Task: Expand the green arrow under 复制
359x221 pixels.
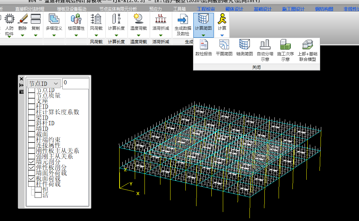Action: [x=35, y=35]
